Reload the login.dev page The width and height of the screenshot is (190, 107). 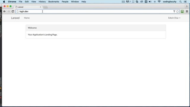(13, 11)
